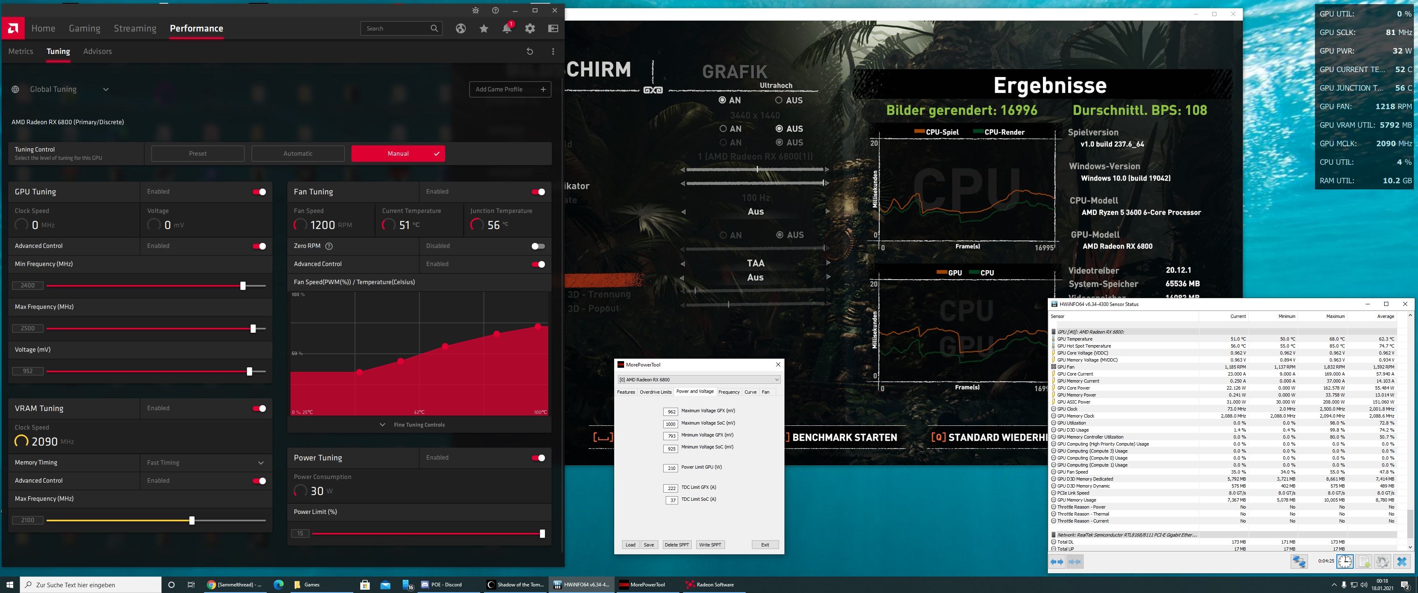Viewport: 1418px width, 593px height.
Task: Open Microsoft Edge from taskbar
Action: click(279, 585)
